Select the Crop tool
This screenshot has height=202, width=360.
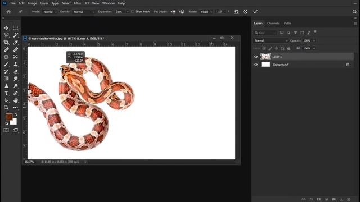(6, 43)
